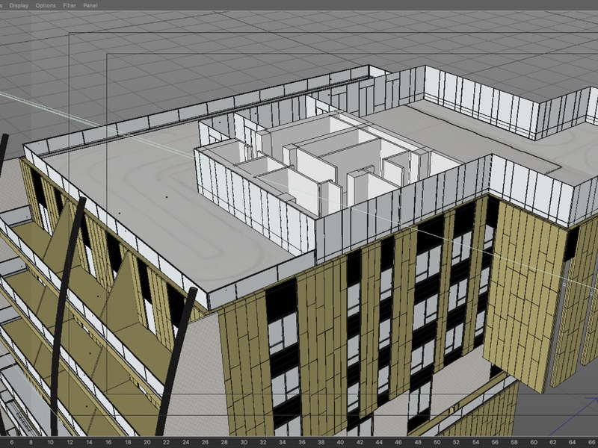The width and height of the screenshot is (598, 448).
Task: Set the playhead to frame 46
Action: click(400, 442)
